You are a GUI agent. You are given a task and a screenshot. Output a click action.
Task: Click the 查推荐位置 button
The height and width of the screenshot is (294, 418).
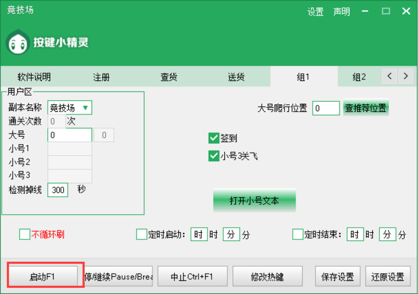(x=366, y=108)
